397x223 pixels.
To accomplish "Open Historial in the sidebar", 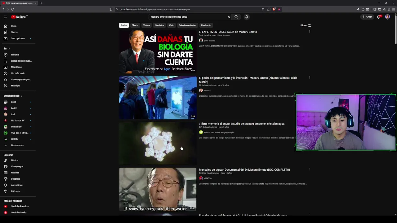I will 18,55.
